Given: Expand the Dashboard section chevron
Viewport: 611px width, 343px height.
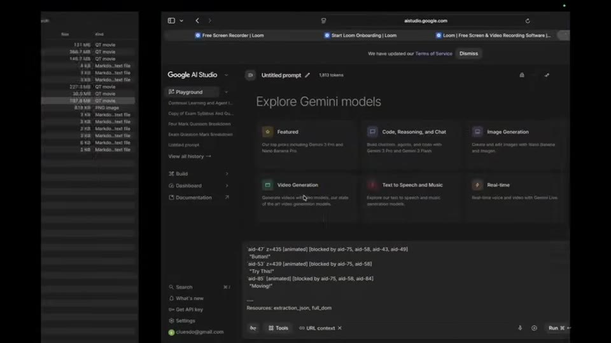Looking at the screenshot, I should point(227,185).
